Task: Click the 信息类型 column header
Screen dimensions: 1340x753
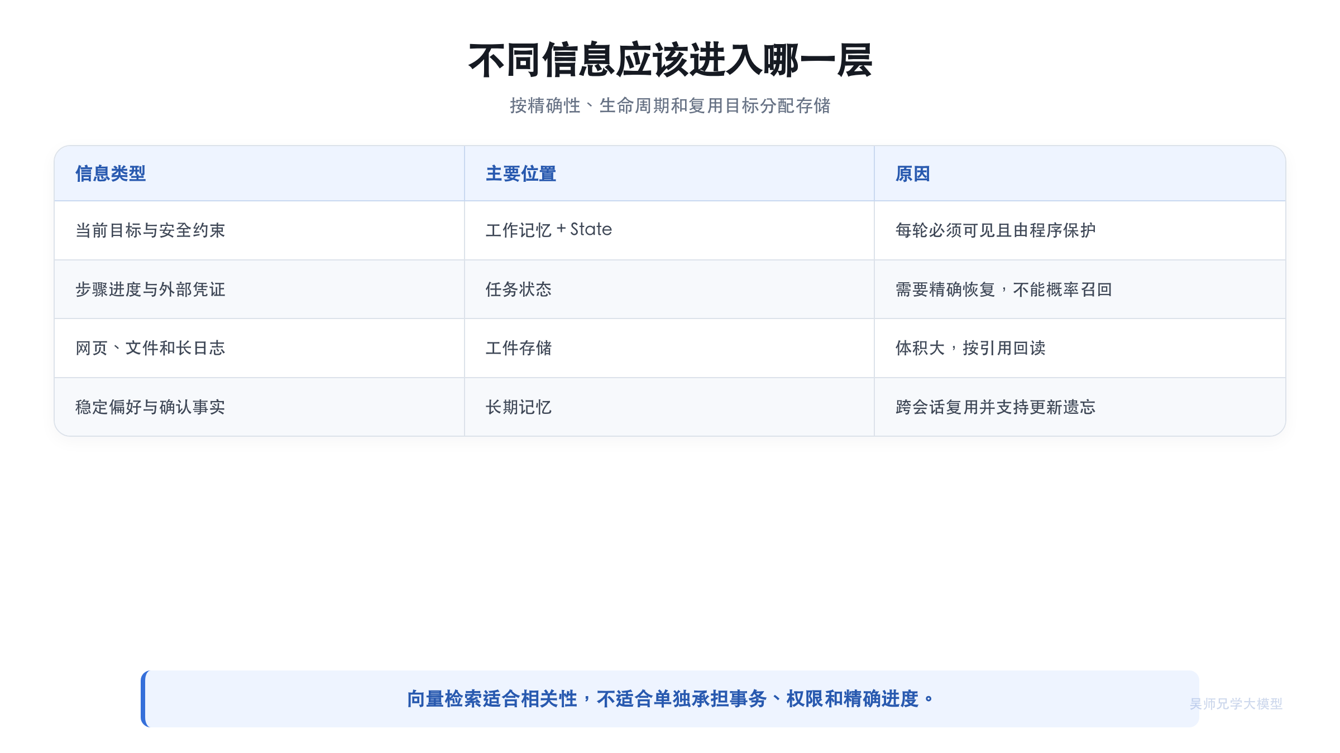Action: (x=259, y=173)
